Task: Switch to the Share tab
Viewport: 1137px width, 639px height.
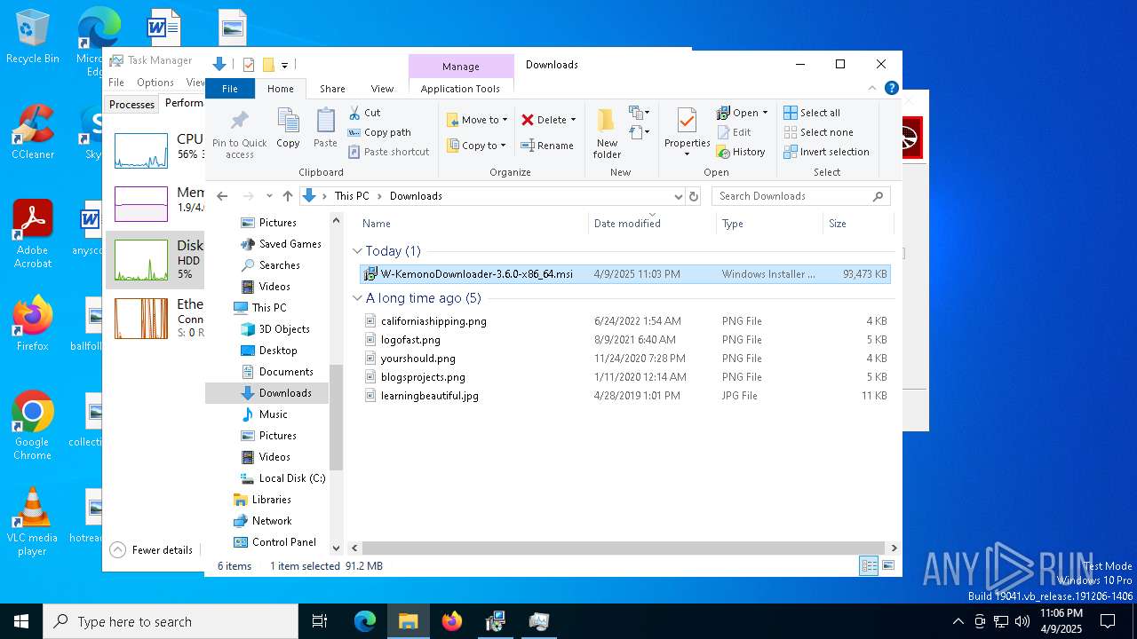Action: tap(332, 89)
